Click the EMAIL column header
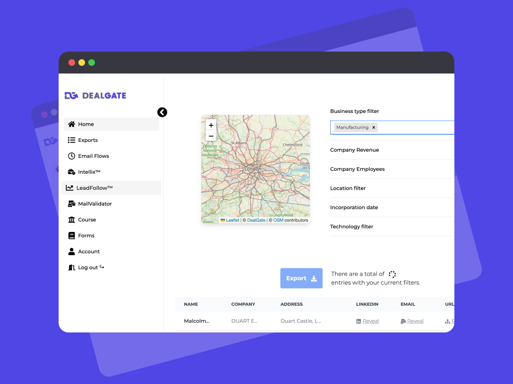Viewport: 513px width, 384px height. point(408,304)
